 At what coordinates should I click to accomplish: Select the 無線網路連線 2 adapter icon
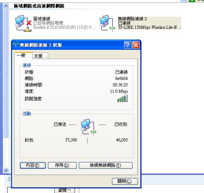click(107, 23)
